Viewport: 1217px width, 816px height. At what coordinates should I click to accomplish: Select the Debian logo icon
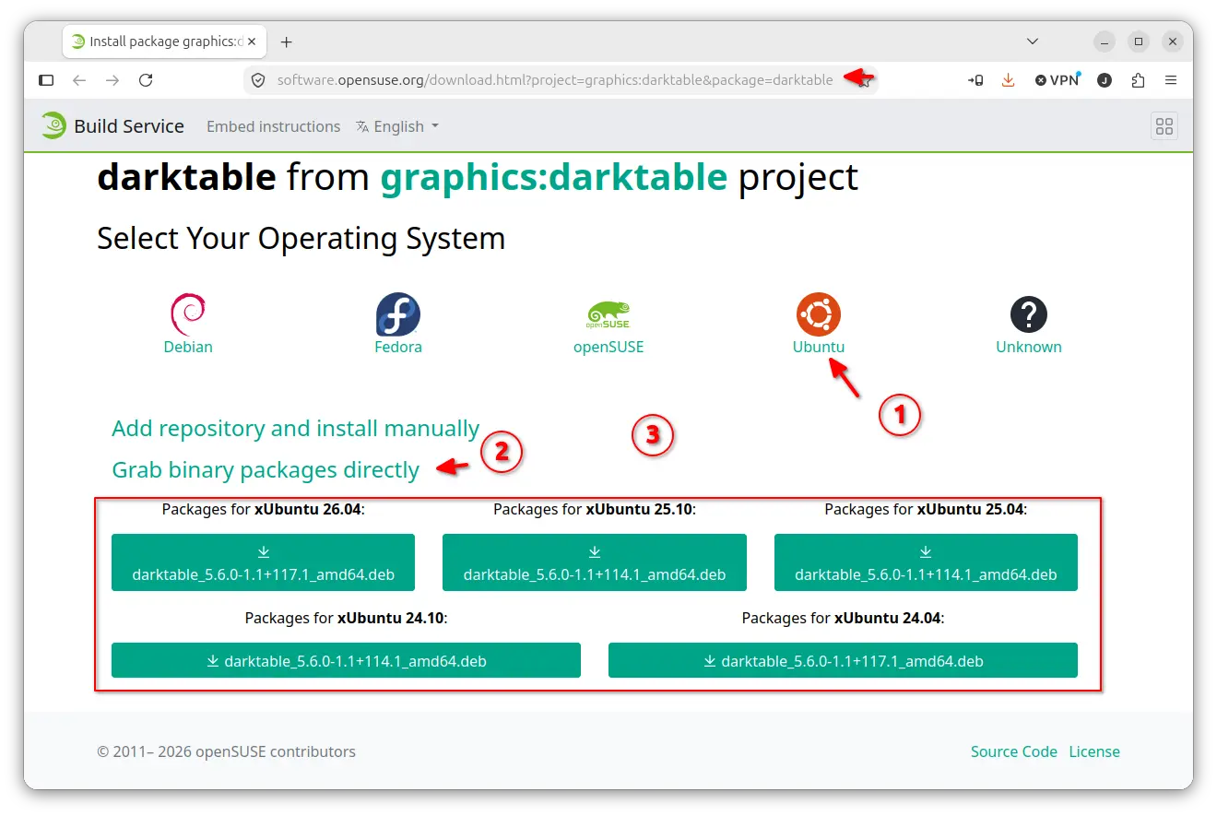188,314
